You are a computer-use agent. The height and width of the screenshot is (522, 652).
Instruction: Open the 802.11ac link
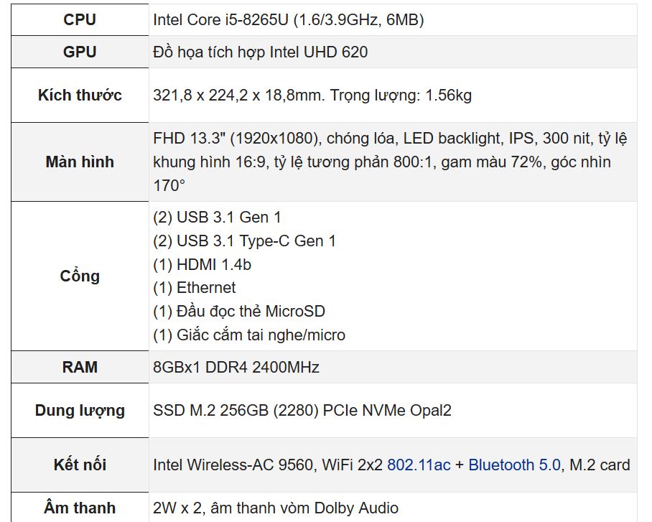click(419, 465)
